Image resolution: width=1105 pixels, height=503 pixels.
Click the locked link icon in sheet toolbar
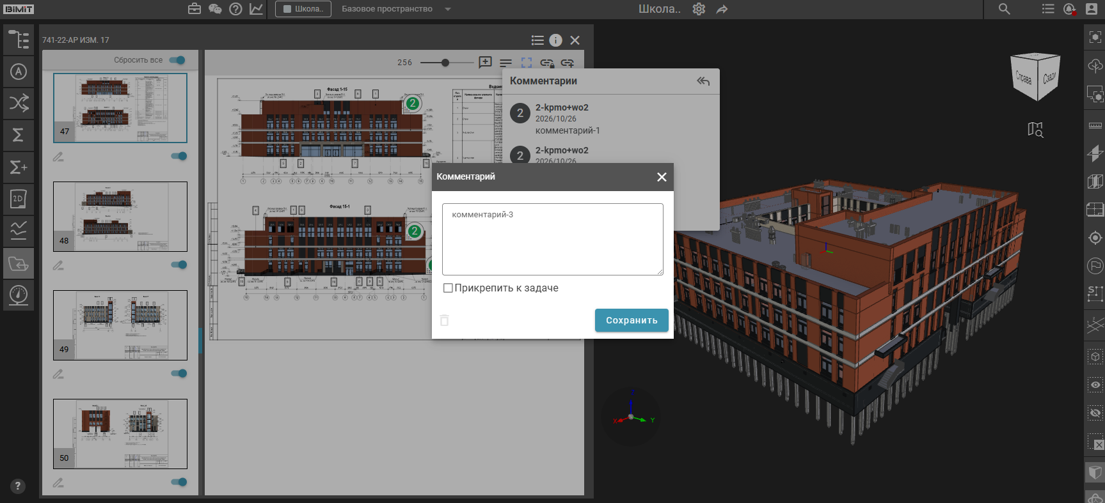[x=547, y=63]
